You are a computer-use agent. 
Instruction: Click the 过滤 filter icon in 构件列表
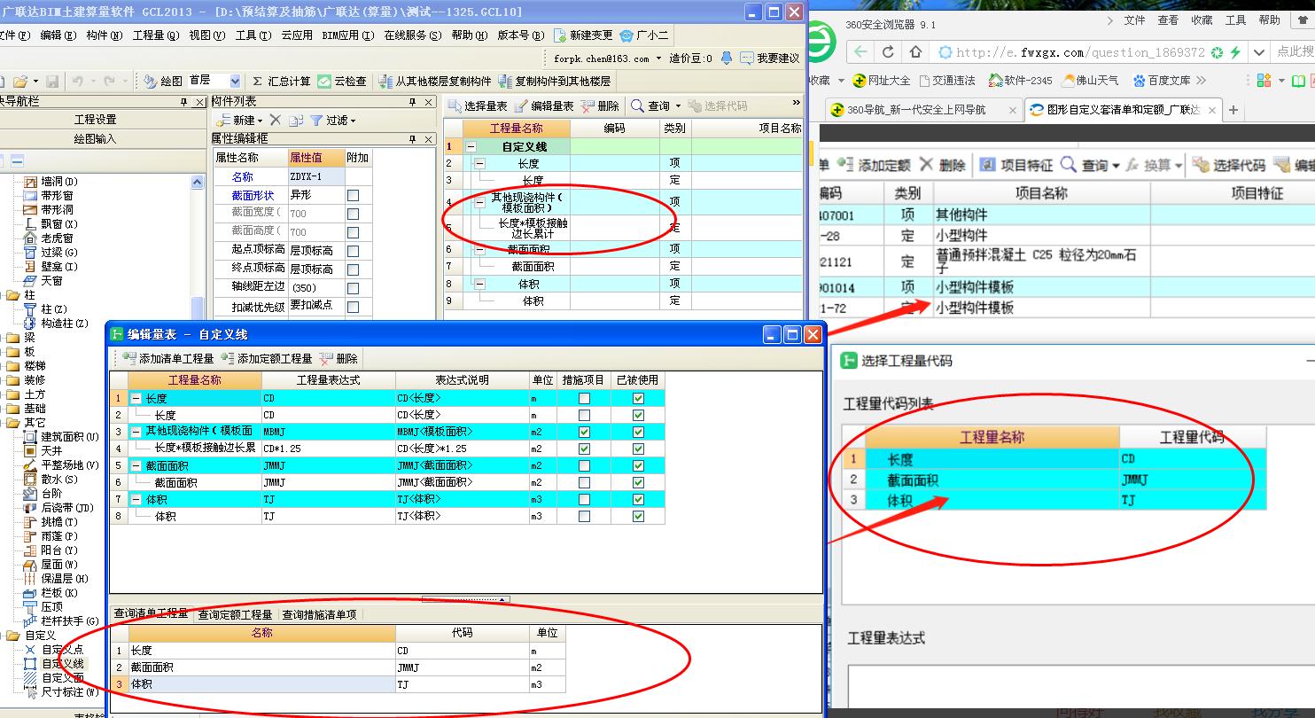[316, 120]
